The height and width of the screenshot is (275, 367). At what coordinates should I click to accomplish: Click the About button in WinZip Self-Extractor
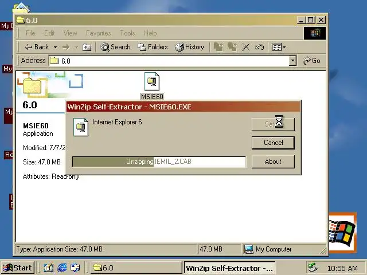point(273,162)
